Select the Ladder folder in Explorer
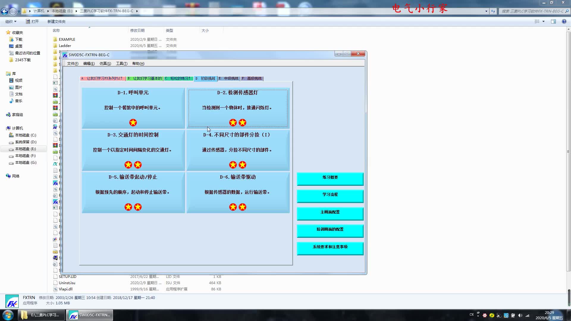This screenshot has width=571, height=321. click(65, 45)
